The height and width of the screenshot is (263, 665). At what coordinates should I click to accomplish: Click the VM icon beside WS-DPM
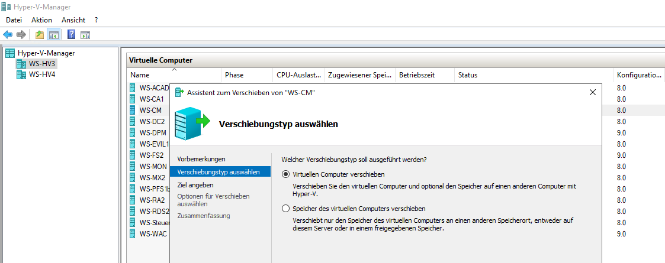tap(133, 132)
